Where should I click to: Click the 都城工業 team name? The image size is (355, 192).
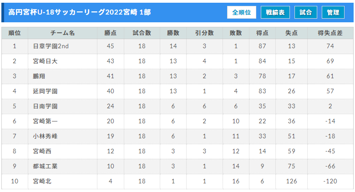coord(45,166)
